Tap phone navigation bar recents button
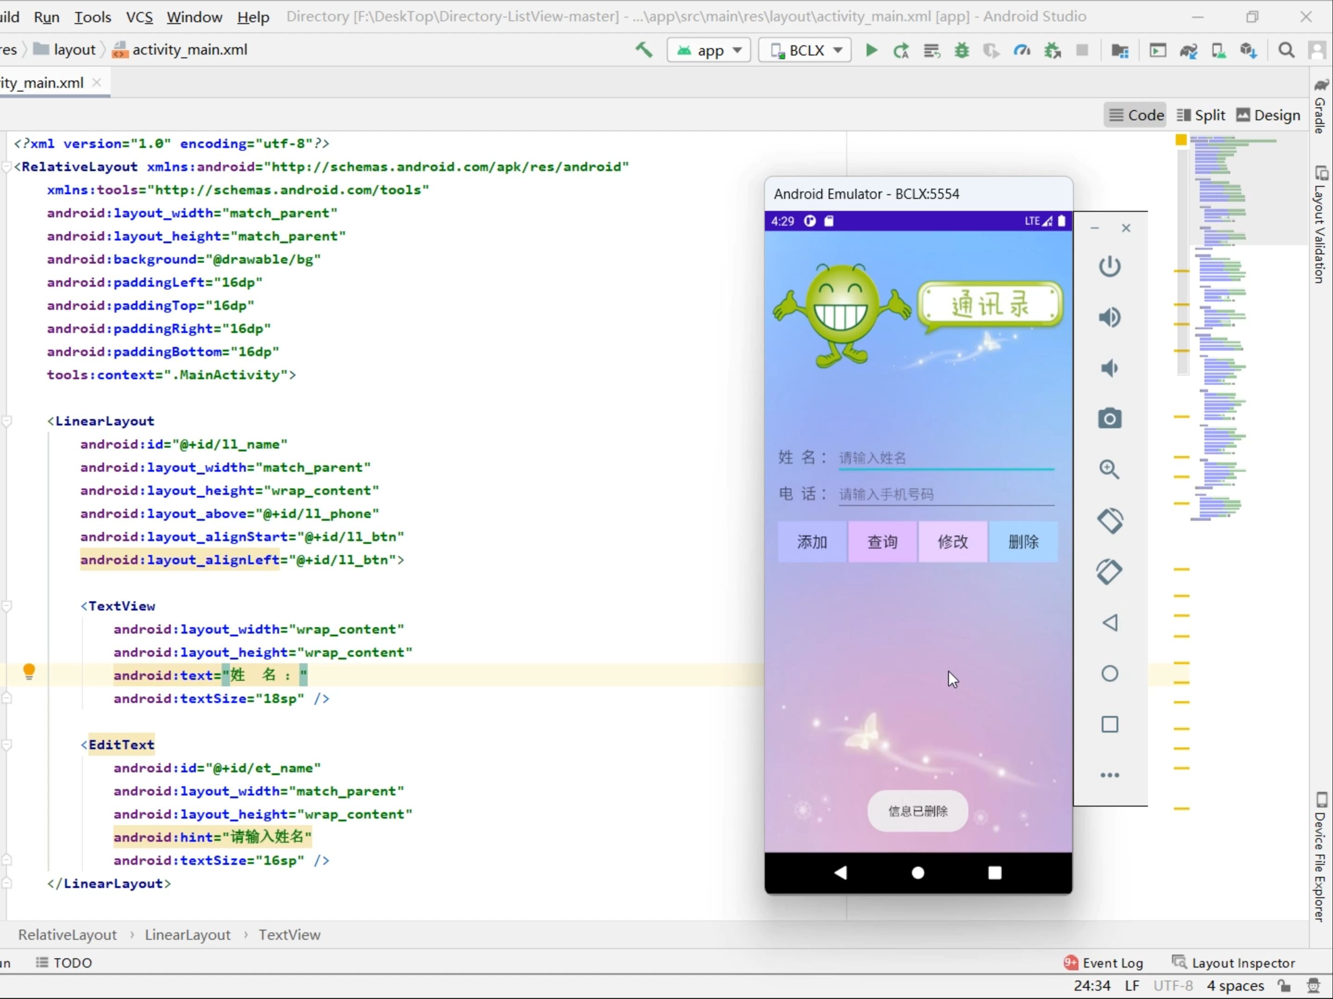Image resolution: width=1333 pixels, height=999 pixels. (x=995, y=872)
